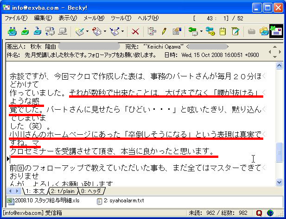Click the tab strip left arrow
286x219 pixels.
point(10,191)
